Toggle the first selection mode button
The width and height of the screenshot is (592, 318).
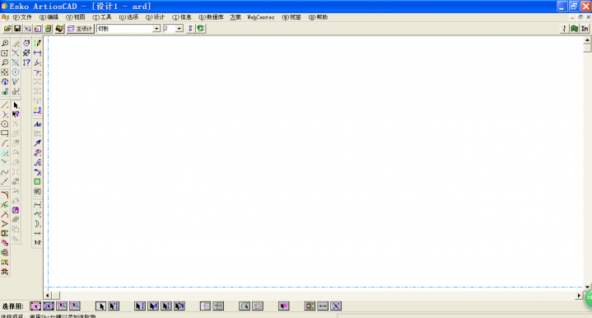(x=35, y=306)
